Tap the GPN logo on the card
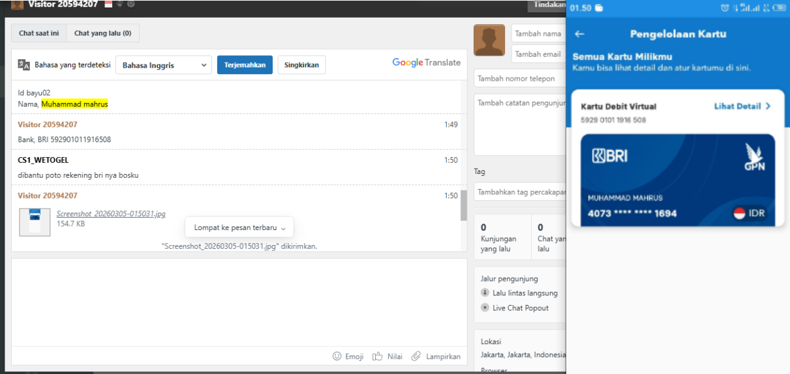This screenshot has height=374, width=790. [x=755, y=157]
